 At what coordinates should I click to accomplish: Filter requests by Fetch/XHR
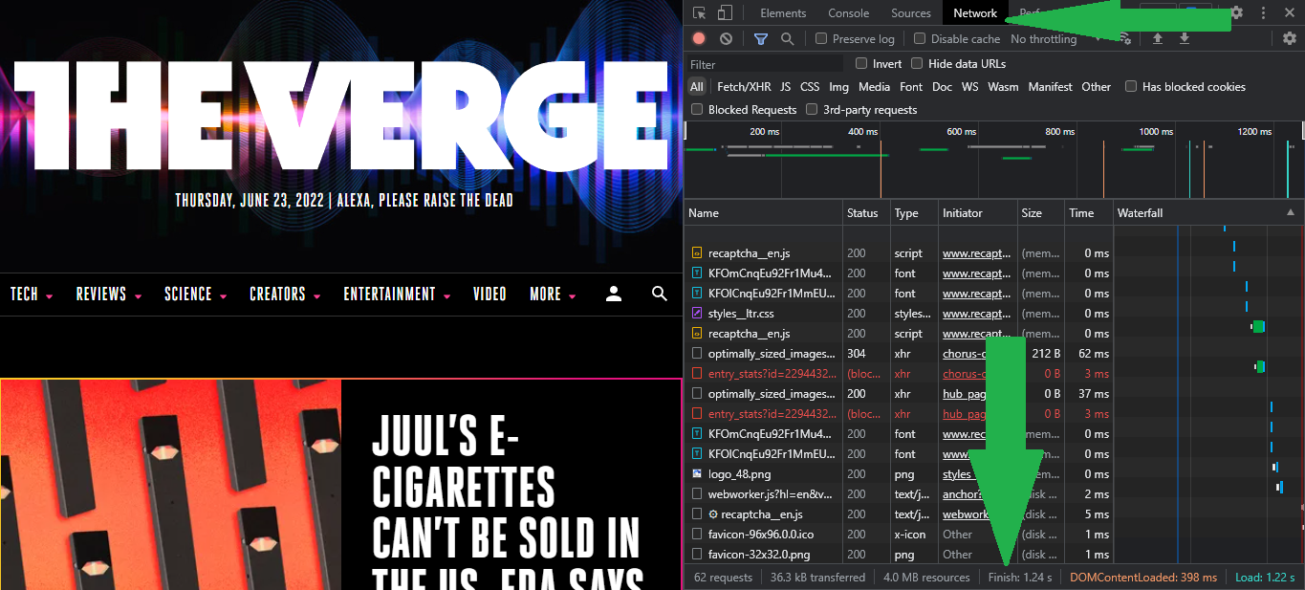point(744,87)
